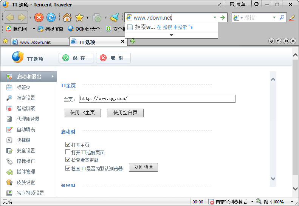Viewport: 299px width, 206px height.
Task: Open QQ网址大全 bookmark
Action: point(84,29)
